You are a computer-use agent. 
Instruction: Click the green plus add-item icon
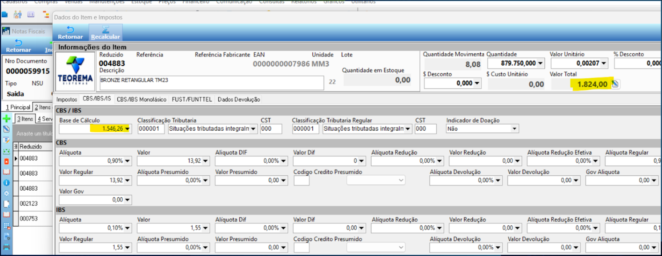[6, 119]
